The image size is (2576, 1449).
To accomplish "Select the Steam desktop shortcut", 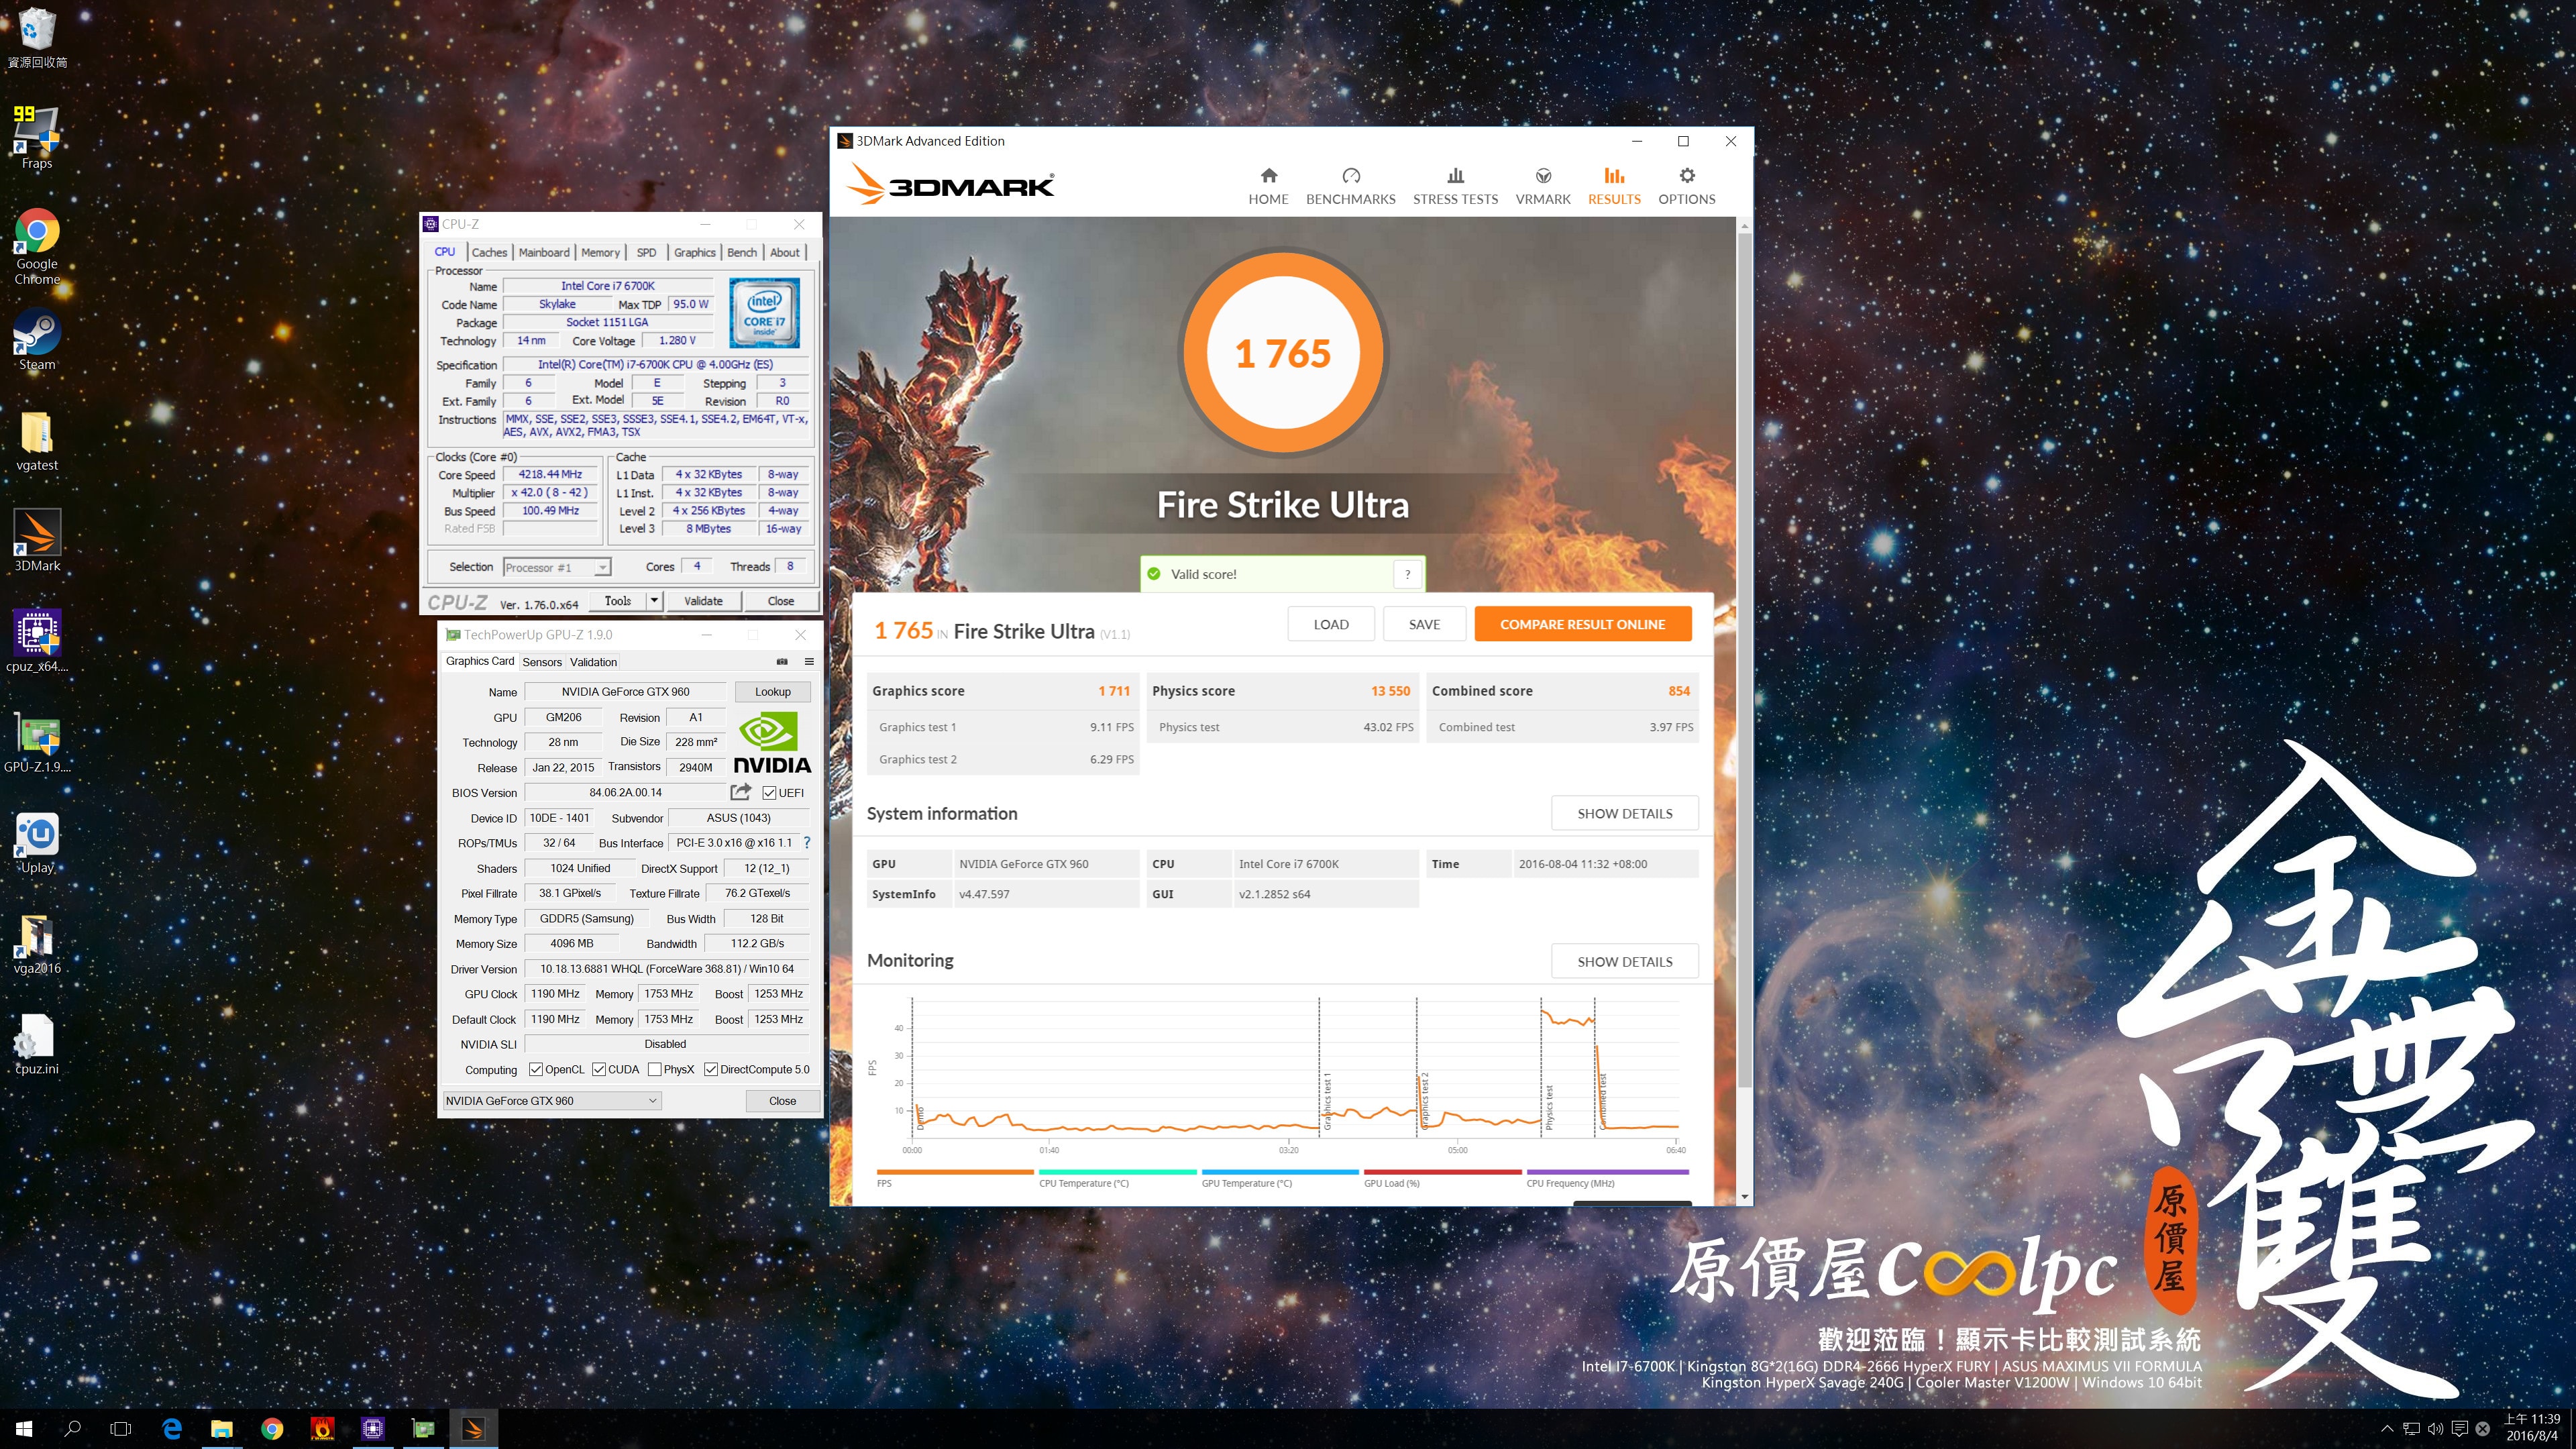I will [x=37, y=340].
